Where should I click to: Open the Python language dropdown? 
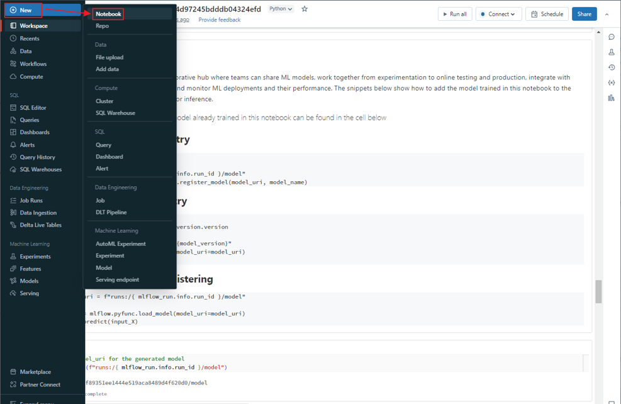pyautogui.click(x=281, y=9)
